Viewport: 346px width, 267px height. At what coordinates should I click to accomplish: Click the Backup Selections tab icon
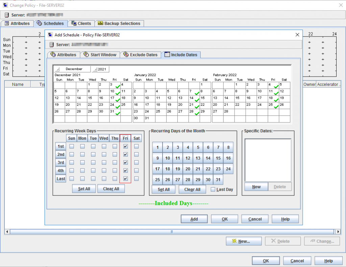pos(100,23)
